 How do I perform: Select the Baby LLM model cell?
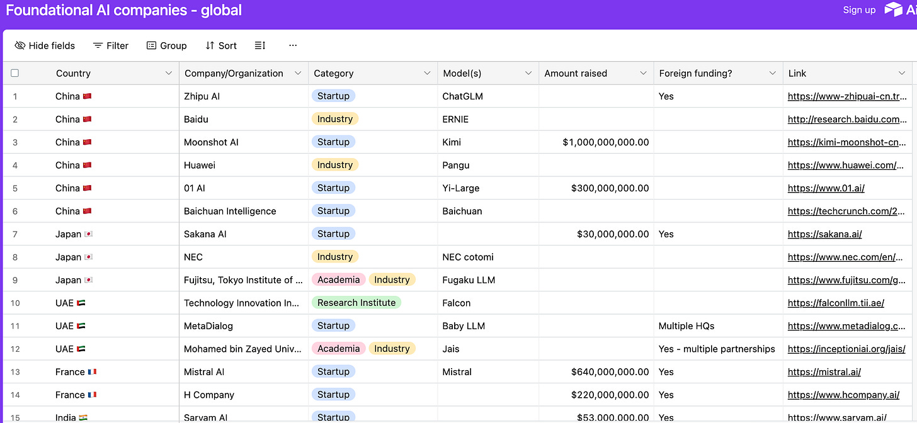pyautogui.click(x=488, y=325)
